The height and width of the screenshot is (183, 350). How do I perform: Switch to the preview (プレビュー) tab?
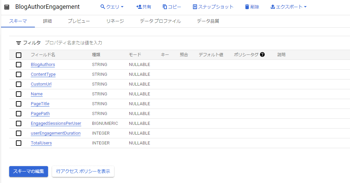tap(79, 21)
